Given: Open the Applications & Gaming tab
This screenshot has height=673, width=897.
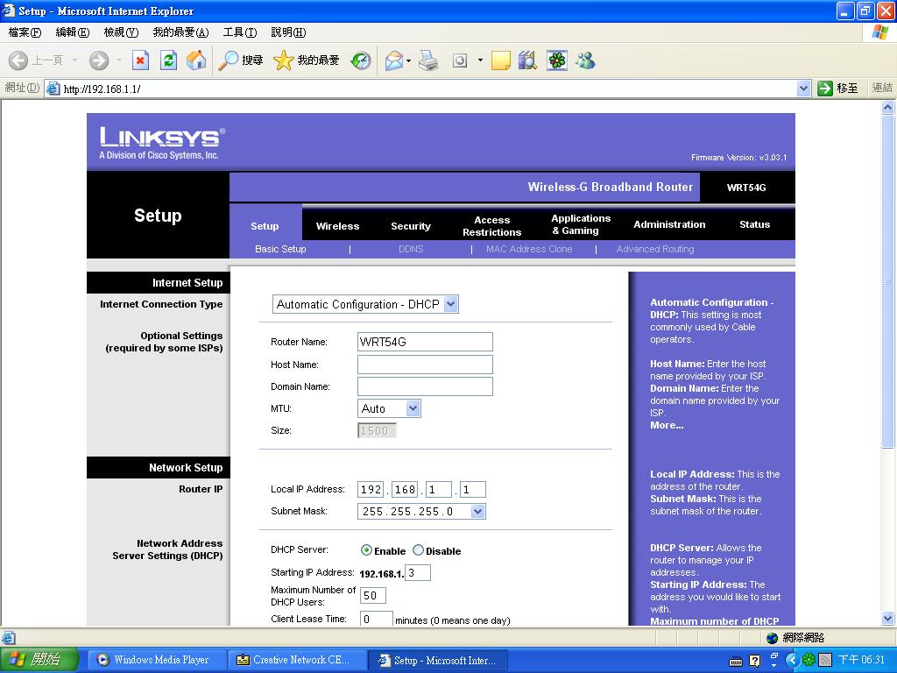Looking at the screenshot, I should click(581, 224).
